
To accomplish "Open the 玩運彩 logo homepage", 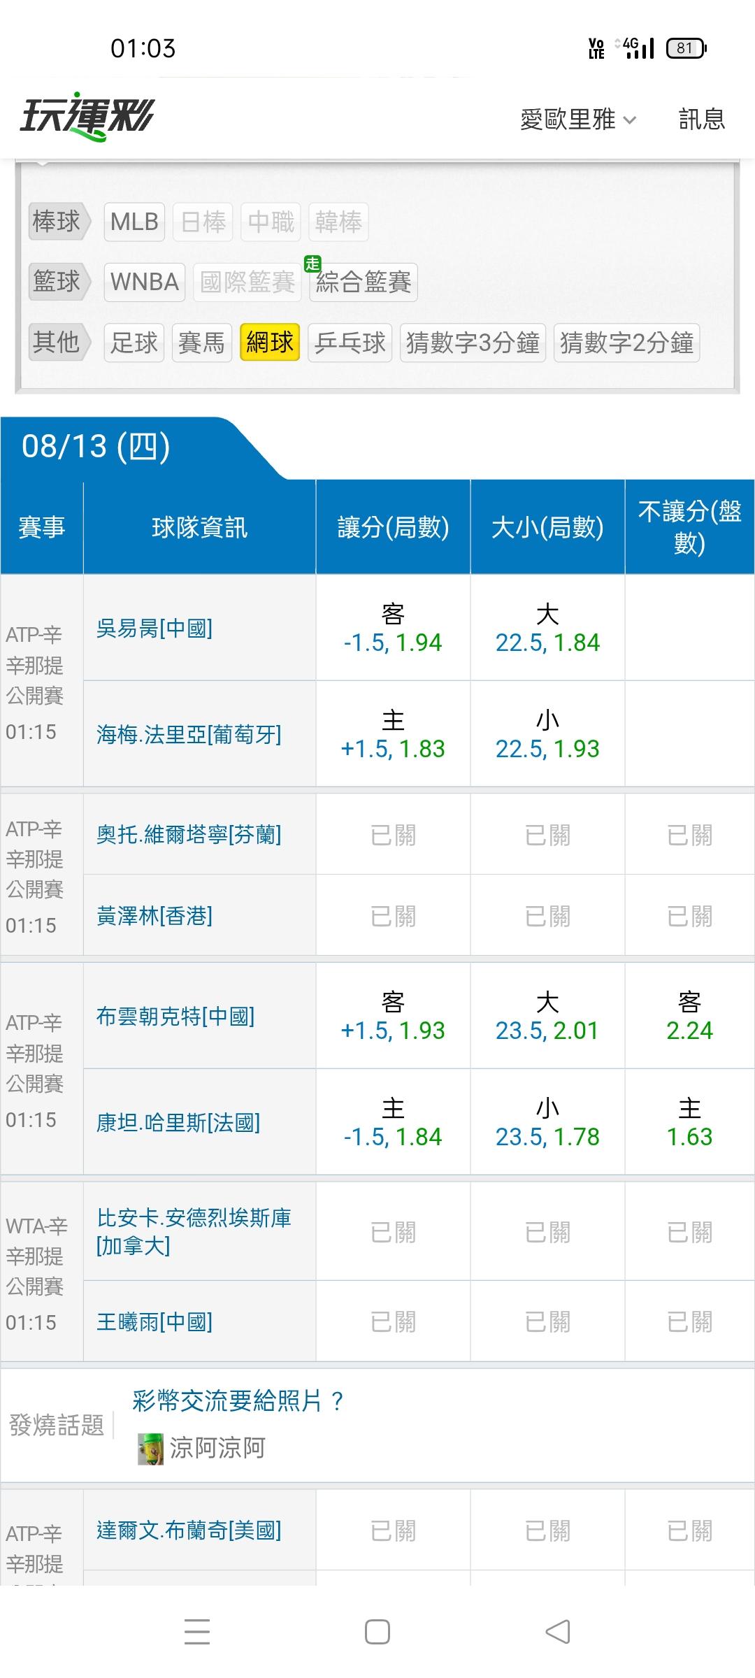I will 87,117.
